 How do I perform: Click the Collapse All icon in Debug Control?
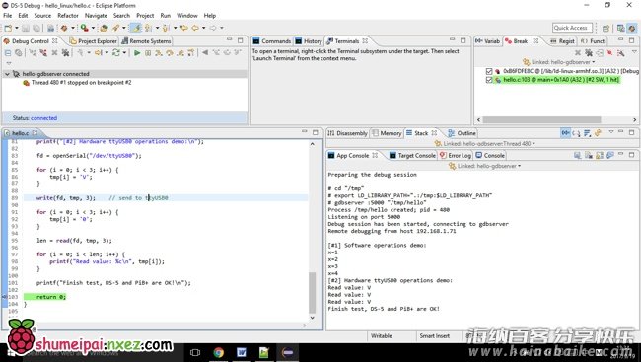(8, 52)
